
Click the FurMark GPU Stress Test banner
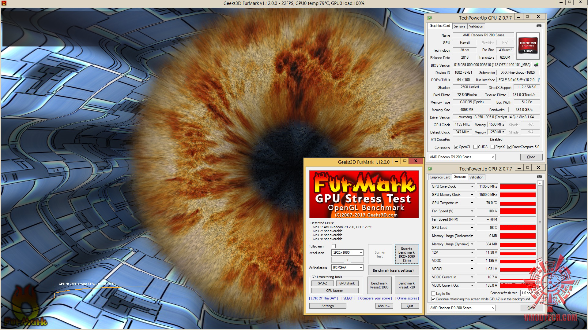tap(364, 194)
